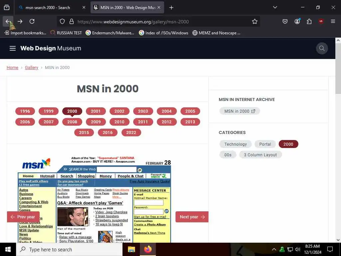
Task: Open Firefox View tab icon
Action: point(7,7)
